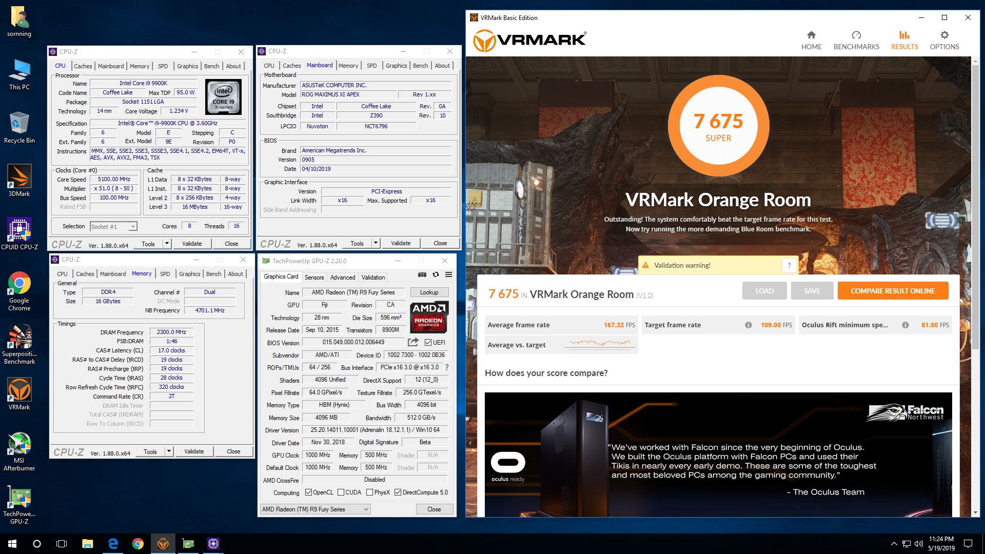The width and height of the screenshot is (985, 554).
Task: Launch 3DMark from the desktop
Action: click(x=19, y=181)
